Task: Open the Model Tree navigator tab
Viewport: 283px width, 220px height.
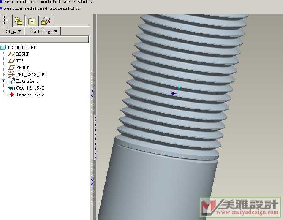Action: (5, 20)
